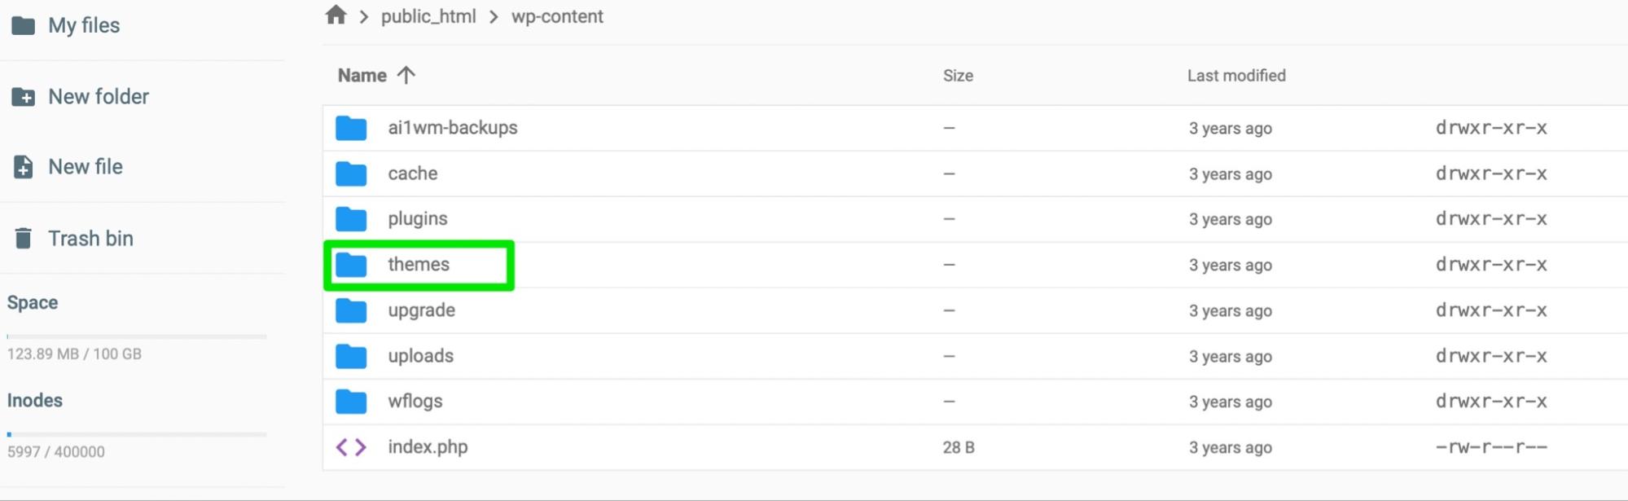The height and width of the screenshot is (501, 1628).
Task: Click the My files folder icon
Action: point(23,25)
